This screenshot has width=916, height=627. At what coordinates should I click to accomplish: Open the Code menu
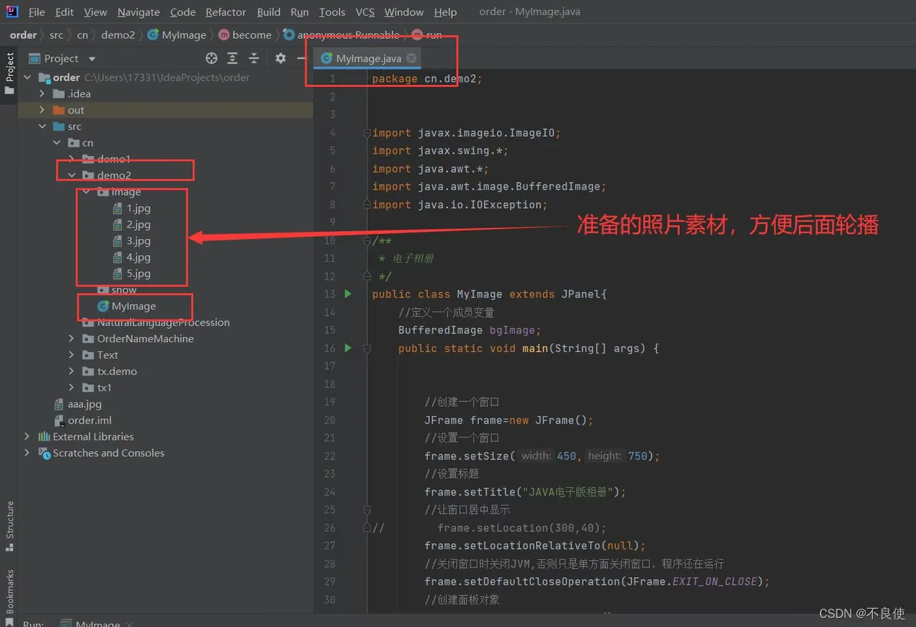pyautogui.click(x=183, y=12)
